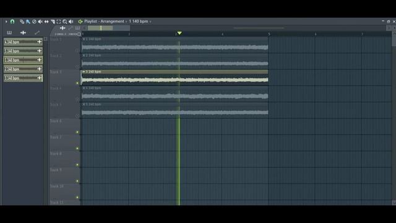Toggle mute dot on Track 7
396x223 pixels.
(77, 149)
